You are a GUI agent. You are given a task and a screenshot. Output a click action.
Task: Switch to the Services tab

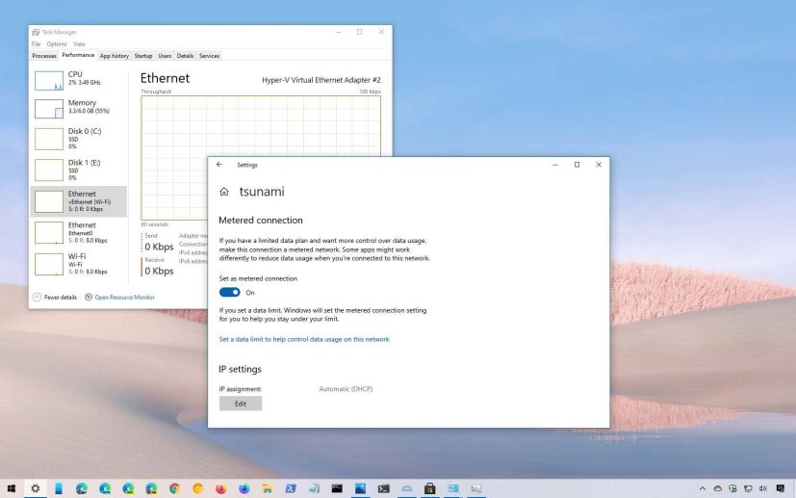pos(209,56)
